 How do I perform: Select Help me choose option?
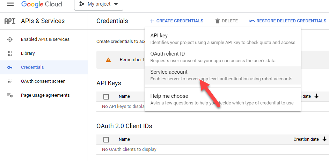222,99
